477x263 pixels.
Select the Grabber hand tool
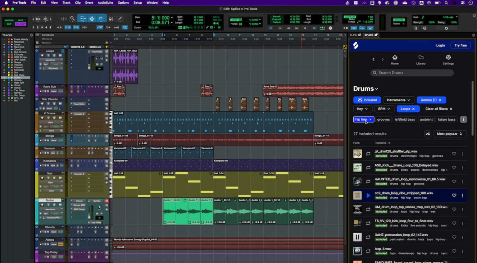point(101,18)
